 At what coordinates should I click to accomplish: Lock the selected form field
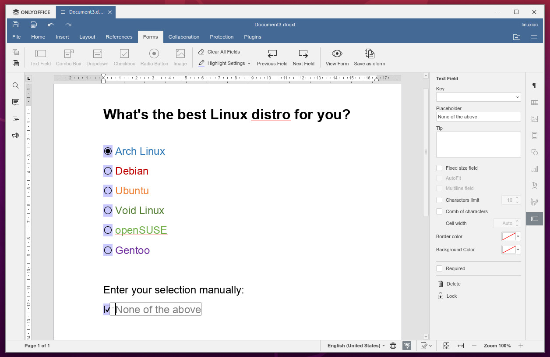pyautogui.click(x=447, y=296)
